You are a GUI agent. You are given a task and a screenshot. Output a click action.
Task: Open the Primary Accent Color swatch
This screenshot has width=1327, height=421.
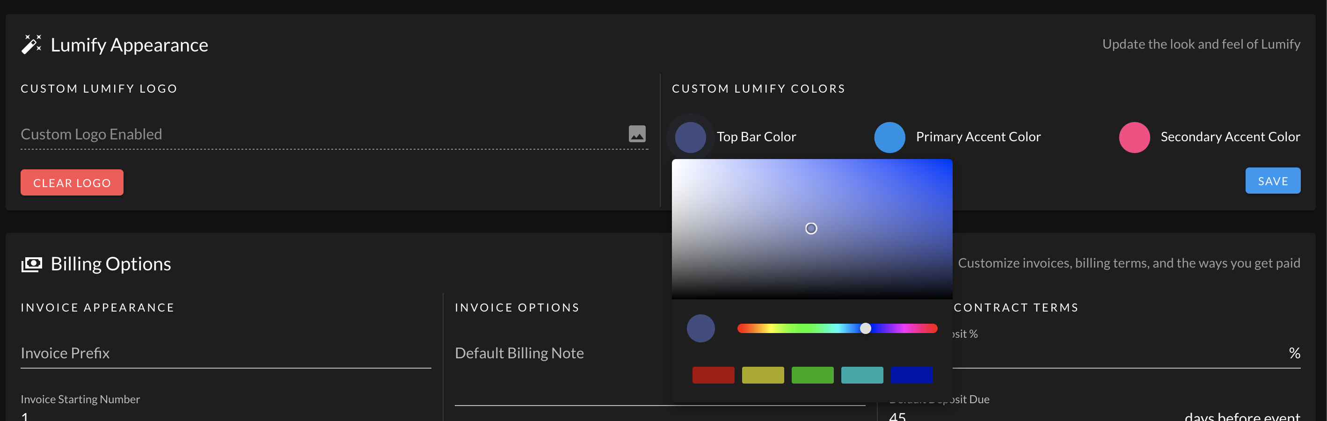[889, 137]
